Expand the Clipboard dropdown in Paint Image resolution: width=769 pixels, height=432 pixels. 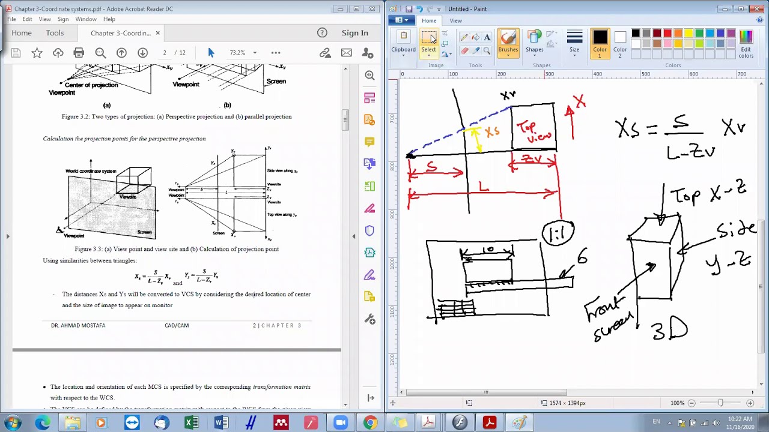(x=403, y=49)
